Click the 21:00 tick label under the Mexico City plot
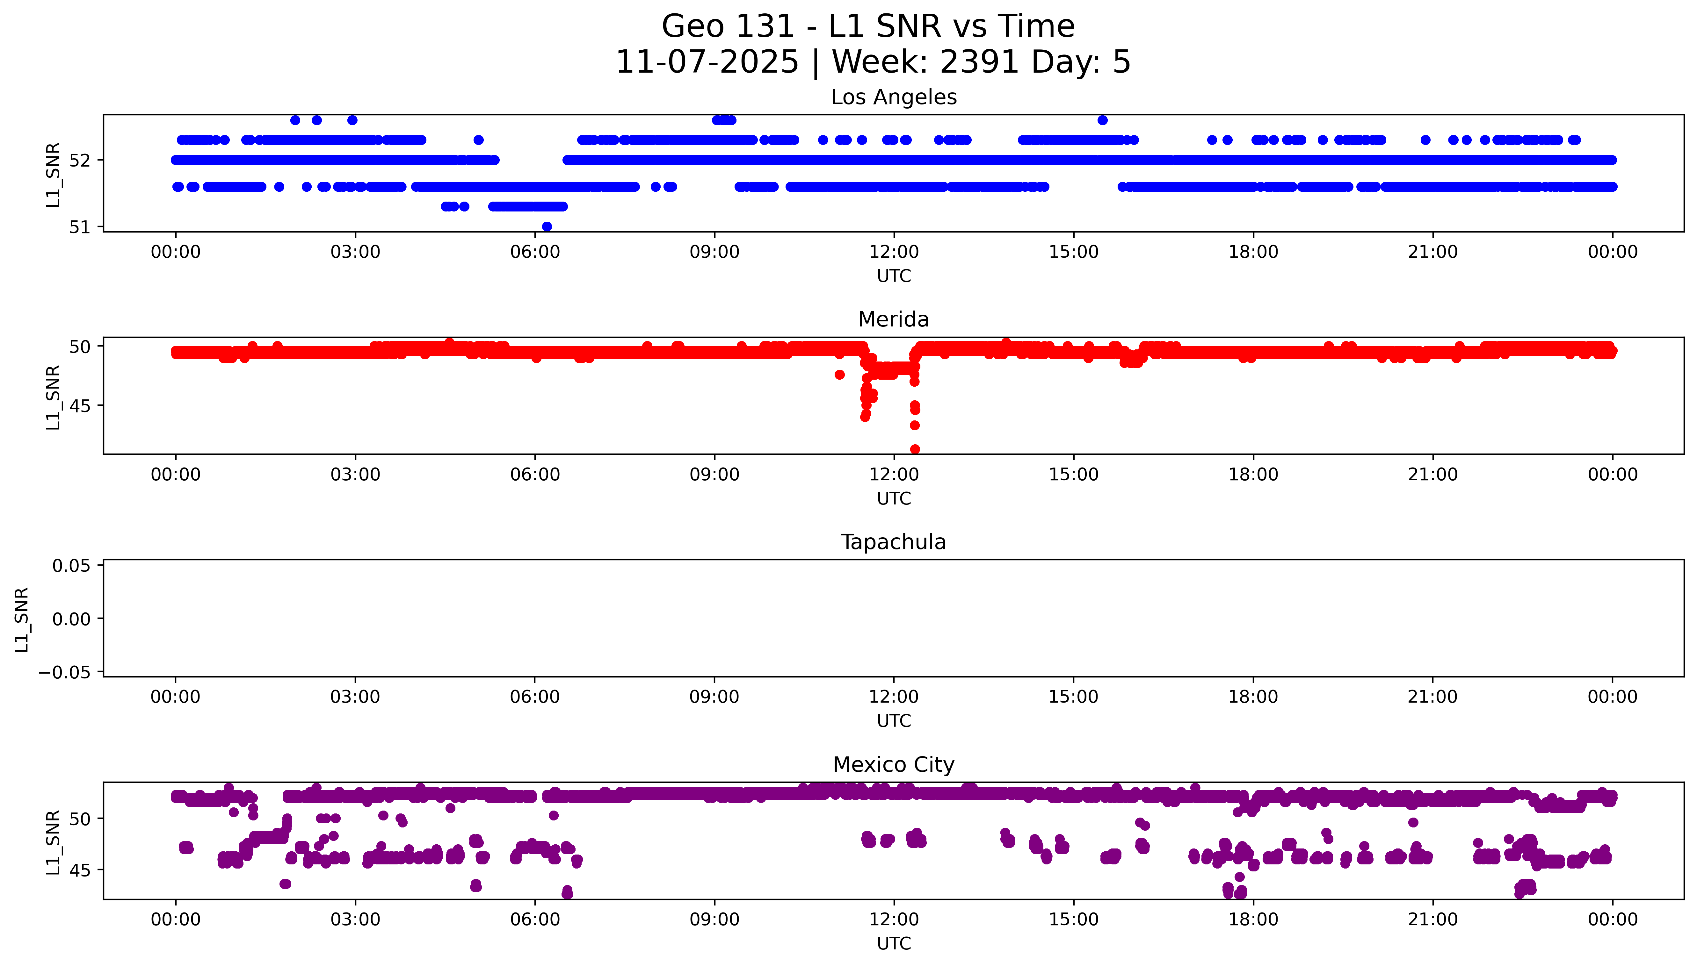 1433,919
